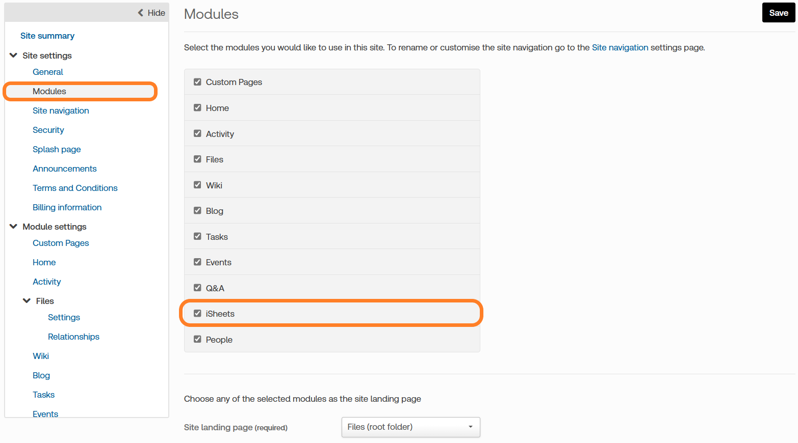798x443 pixels.
Task: Select Modules in the sidebar
Action: pos(49,91)
